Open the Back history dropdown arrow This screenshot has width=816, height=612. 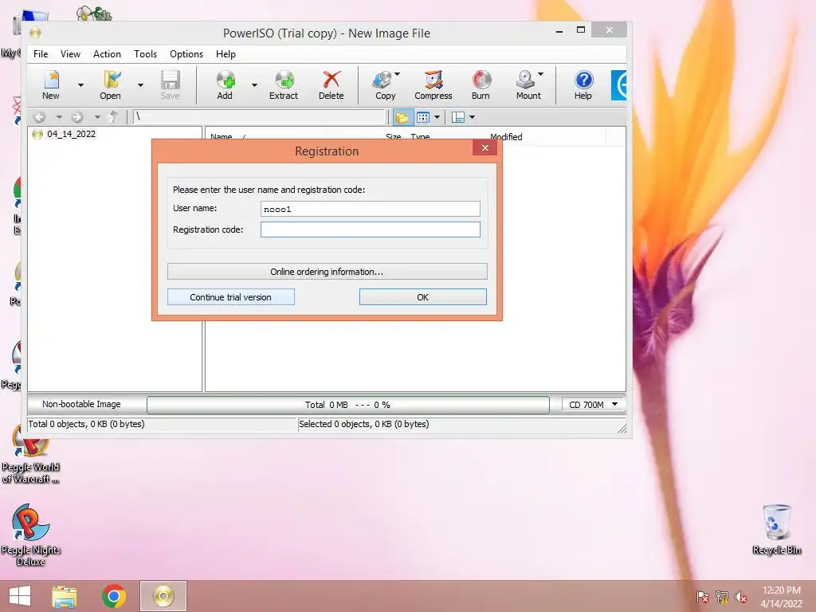pyautogui.click(x=59, y=118)
